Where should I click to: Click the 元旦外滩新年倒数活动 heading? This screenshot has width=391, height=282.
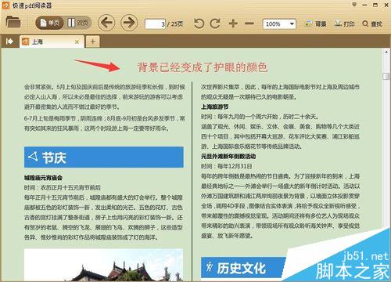228,156
